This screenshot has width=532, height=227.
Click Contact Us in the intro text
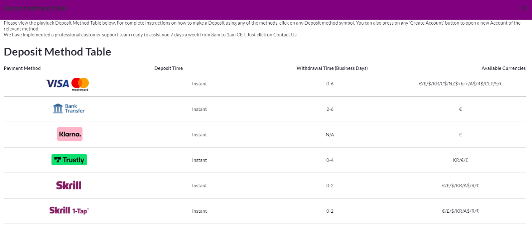(x=285, y=35)
